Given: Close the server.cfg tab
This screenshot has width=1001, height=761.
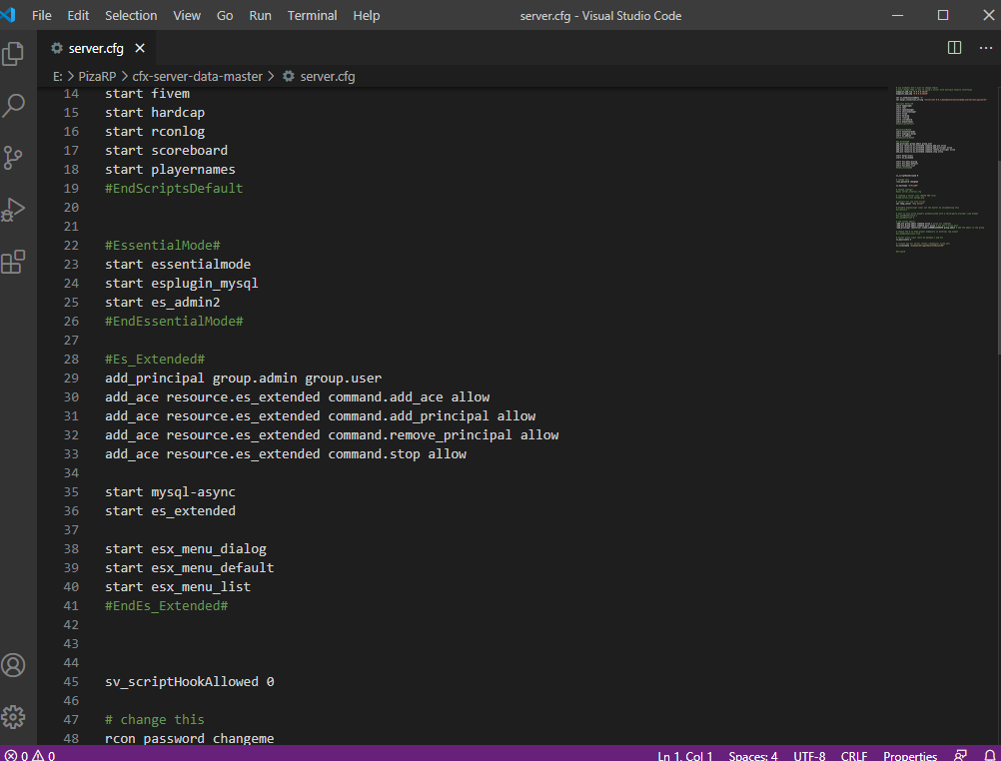Looking at the screenshot, I should click(x=140, y=49).
